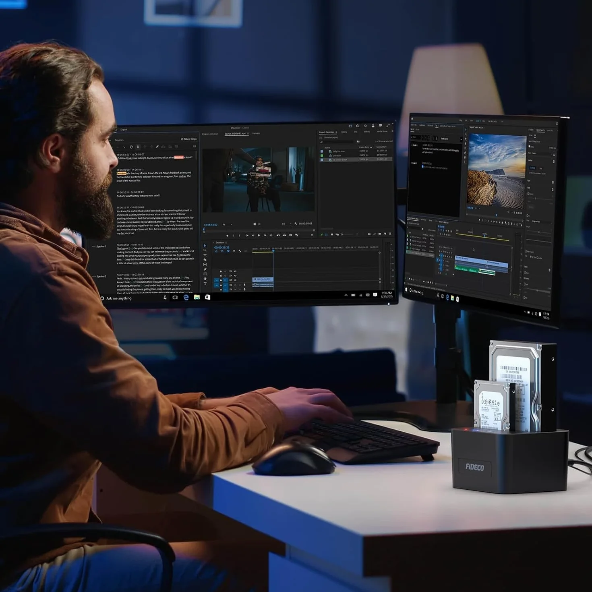592x592 pixels.
Task: Switch to the History tab
Action: point(344,132)
